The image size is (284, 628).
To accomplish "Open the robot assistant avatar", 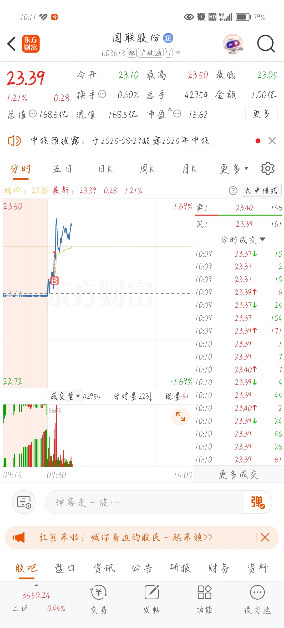I will tap(233, 44).
